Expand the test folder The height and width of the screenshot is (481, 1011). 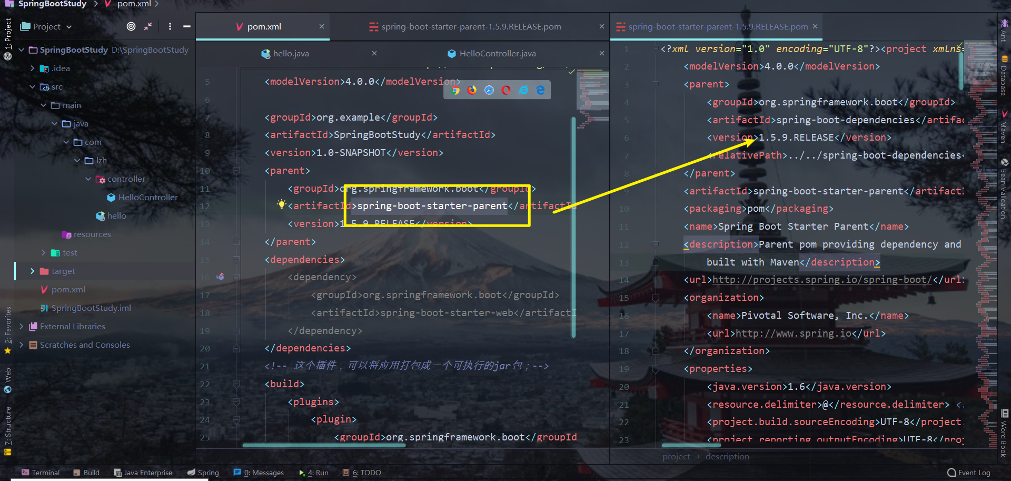(x=44, y=253)
